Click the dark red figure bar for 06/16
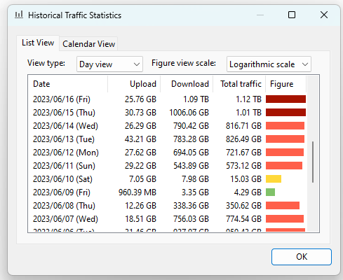 (x=285, y=99)
